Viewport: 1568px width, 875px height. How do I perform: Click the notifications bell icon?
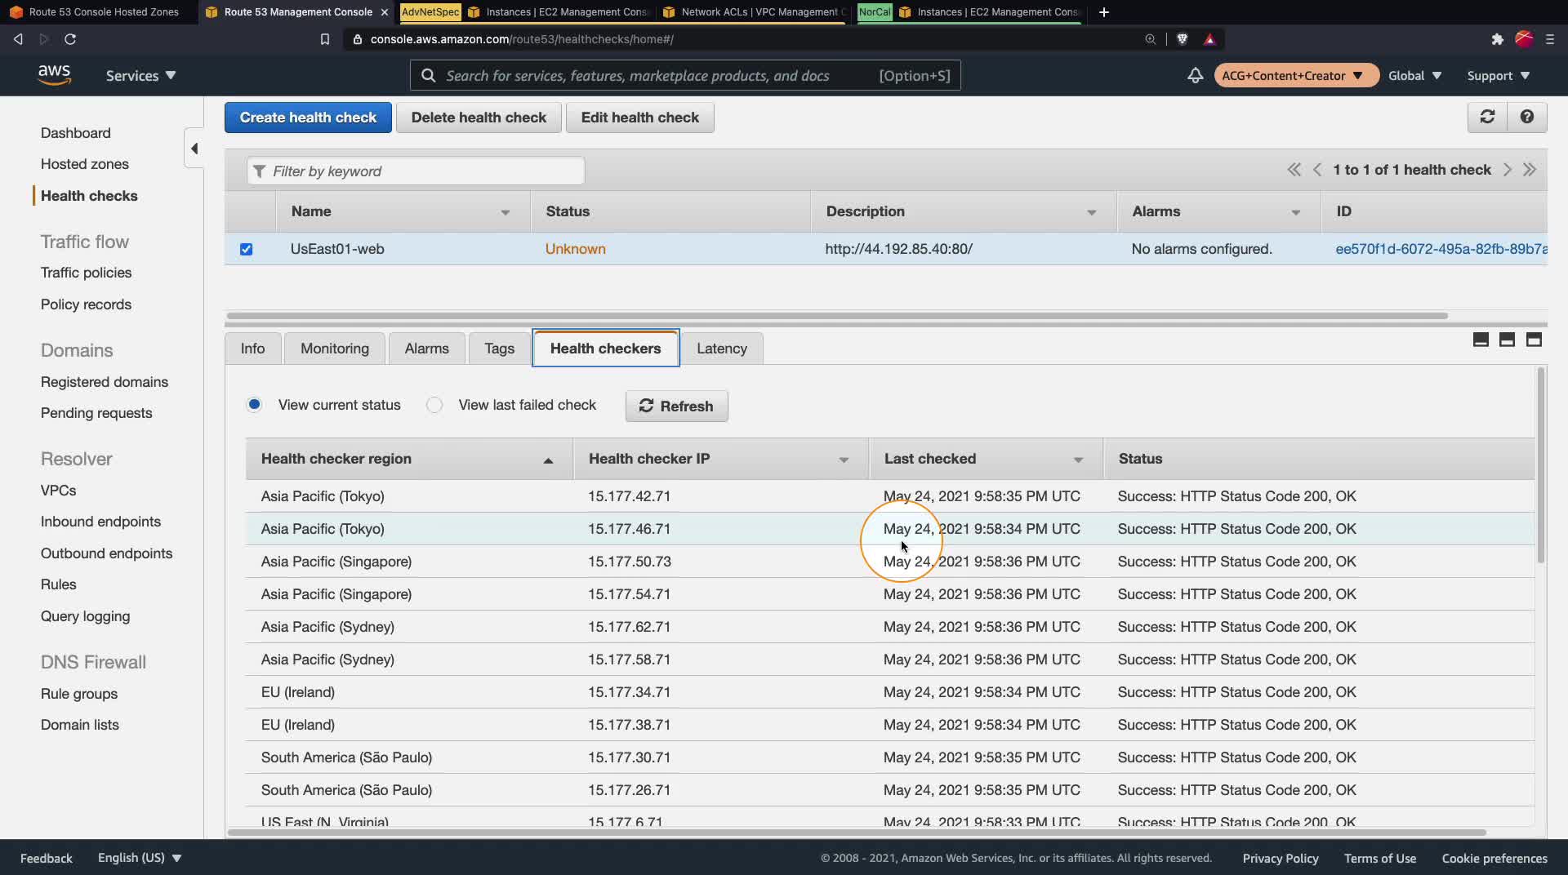(1195, 75)
